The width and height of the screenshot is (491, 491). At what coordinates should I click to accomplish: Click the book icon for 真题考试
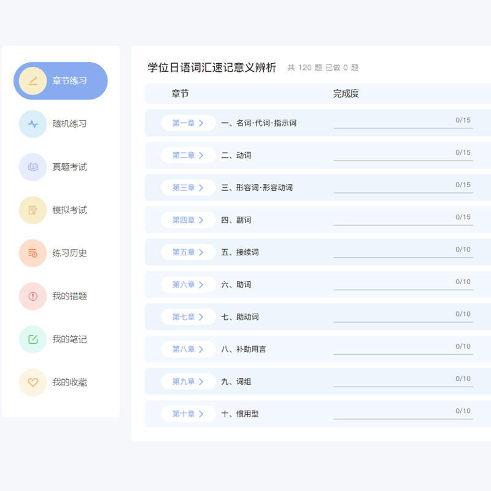(33, 167)
